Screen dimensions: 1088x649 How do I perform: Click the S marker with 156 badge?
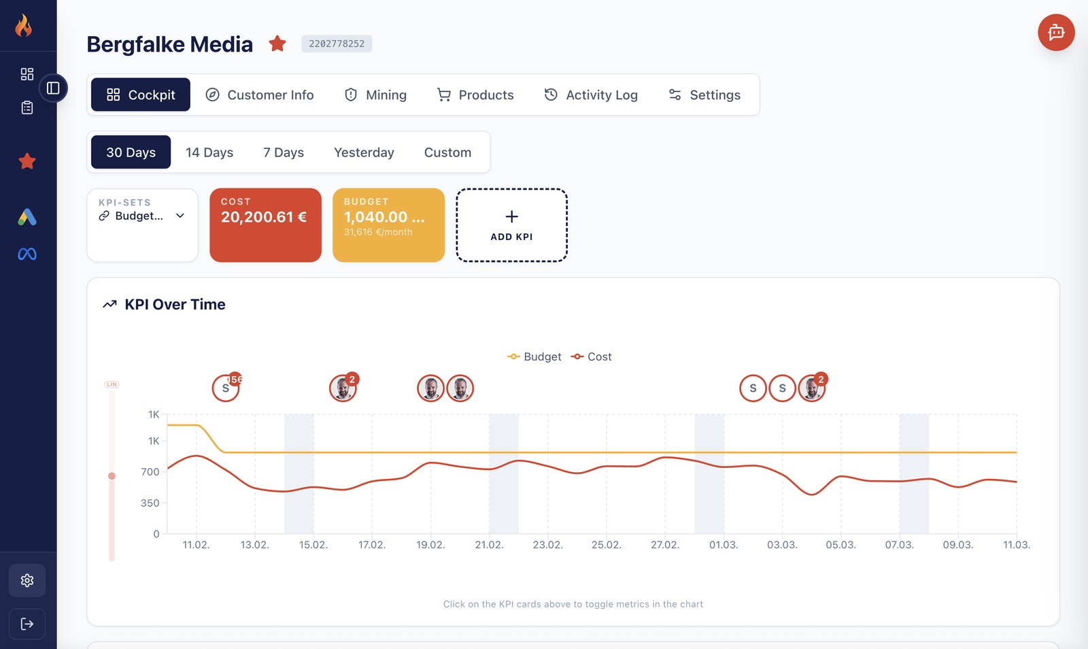click(226, 388)
